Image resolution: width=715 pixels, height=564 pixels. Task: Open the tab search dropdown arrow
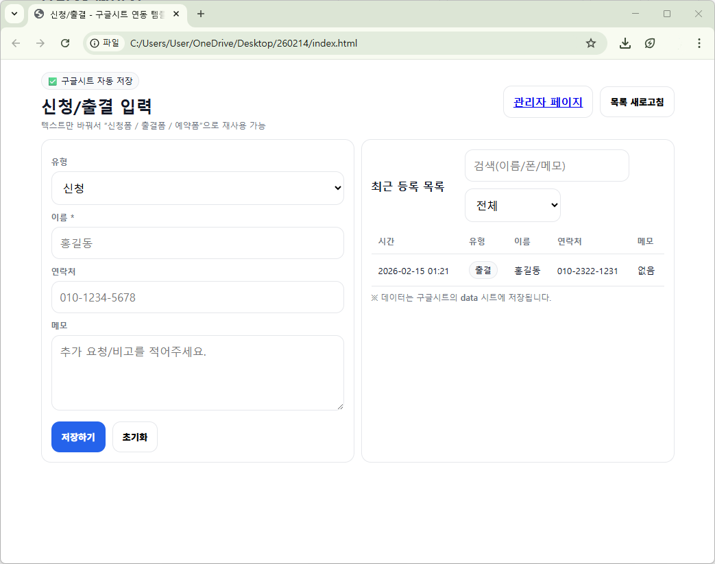[14, 14]
